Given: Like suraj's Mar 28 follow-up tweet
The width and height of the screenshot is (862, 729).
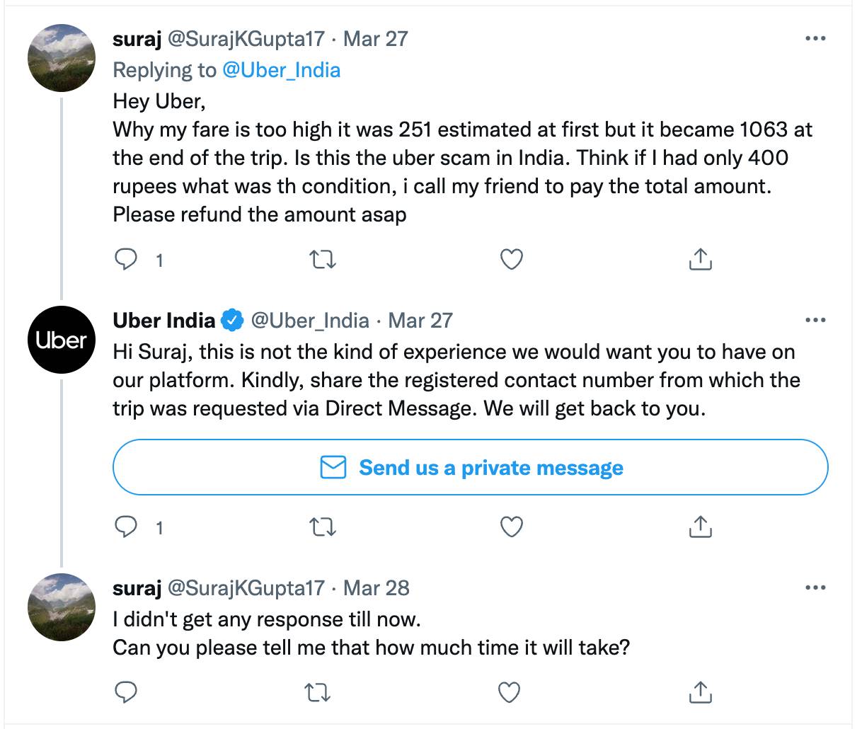Looking at the screenshot, I should click(509, 691).
